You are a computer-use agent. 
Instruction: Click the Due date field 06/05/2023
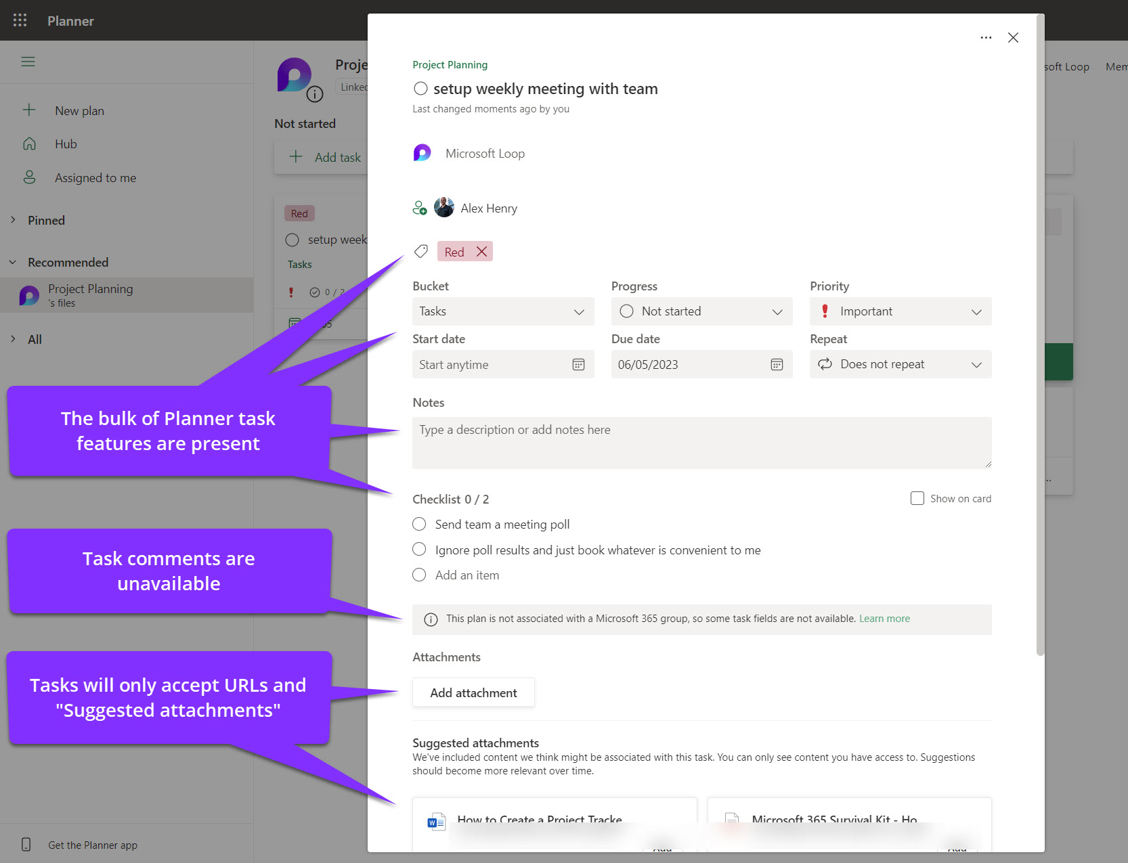702,364
